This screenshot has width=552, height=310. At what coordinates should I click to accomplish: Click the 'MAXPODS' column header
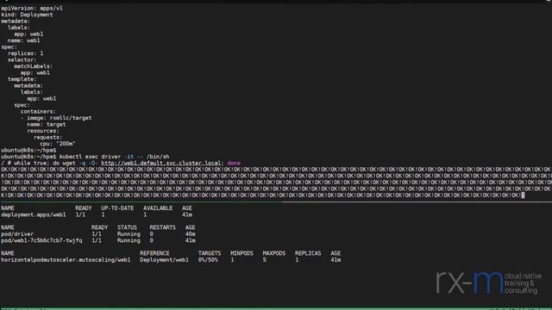tap(274, 253)
